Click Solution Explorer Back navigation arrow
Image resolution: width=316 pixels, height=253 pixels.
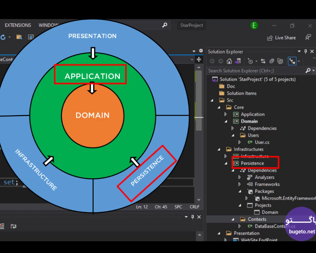[212, 61]
